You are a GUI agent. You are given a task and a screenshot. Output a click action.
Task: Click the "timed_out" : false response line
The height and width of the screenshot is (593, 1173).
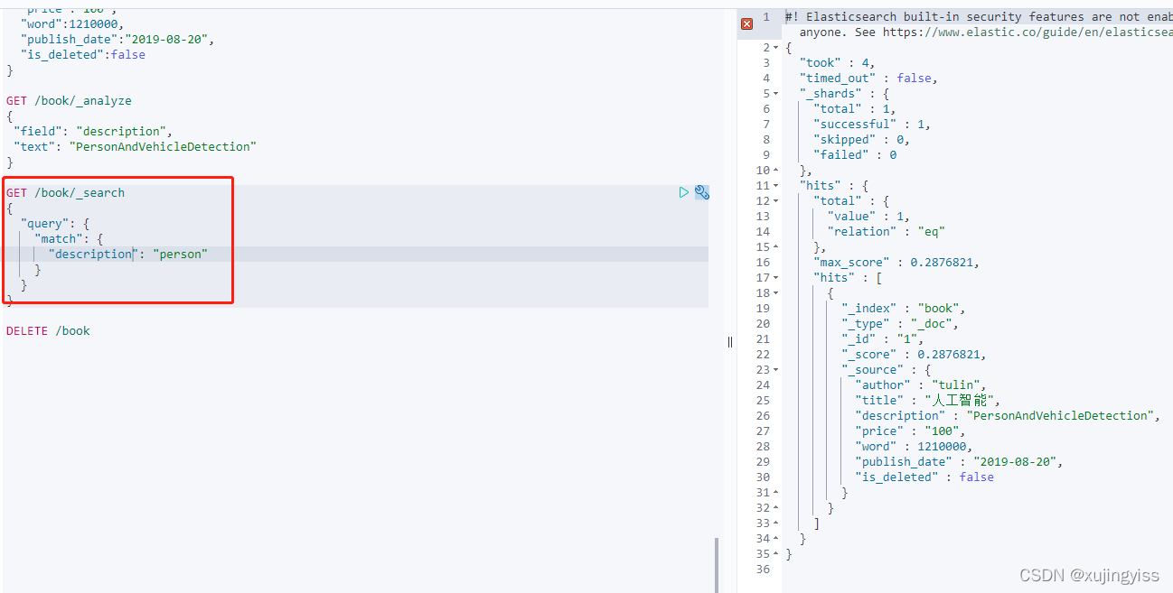tap(868, 79)
